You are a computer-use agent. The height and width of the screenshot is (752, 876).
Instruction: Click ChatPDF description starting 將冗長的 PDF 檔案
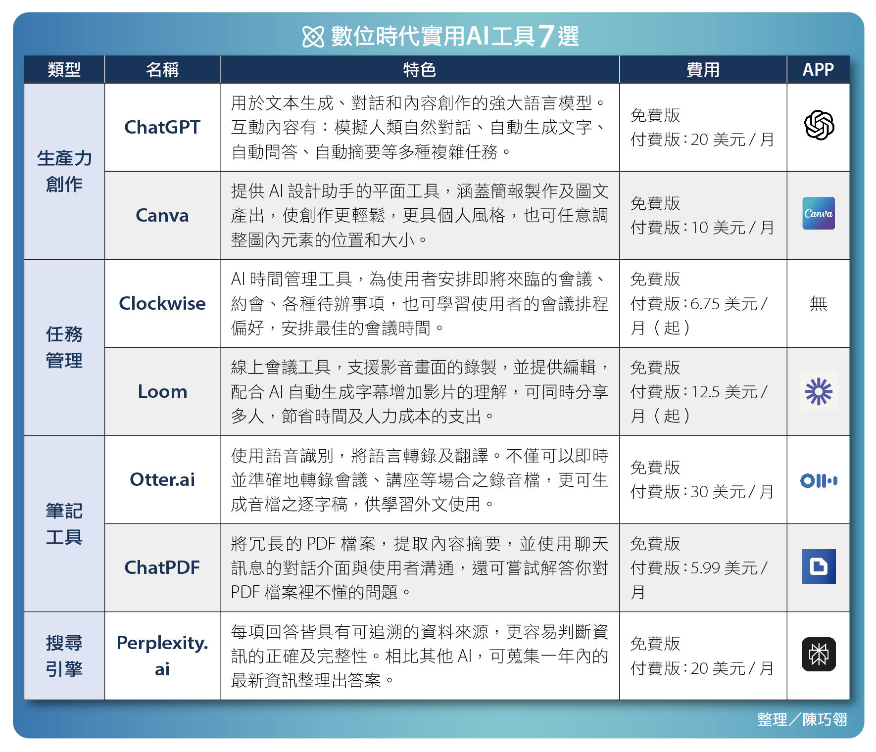[420, 567]
